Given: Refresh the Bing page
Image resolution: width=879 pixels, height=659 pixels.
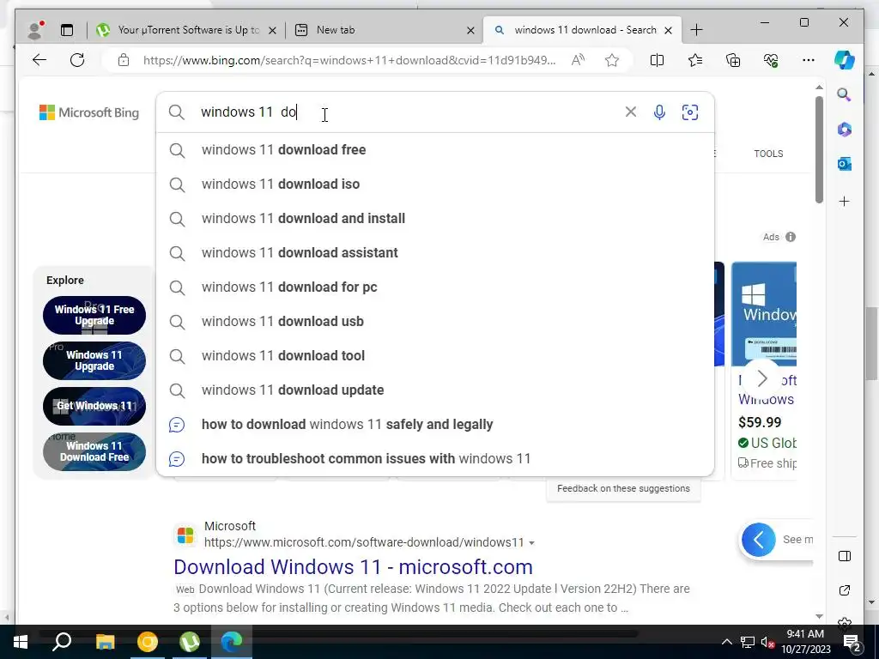Looking at the screenshot, I should (x=77, y=60).
